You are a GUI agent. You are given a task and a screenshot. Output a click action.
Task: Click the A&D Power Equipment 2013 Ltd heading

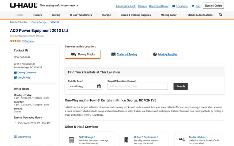pyautogui.click(x=39, y=31)
